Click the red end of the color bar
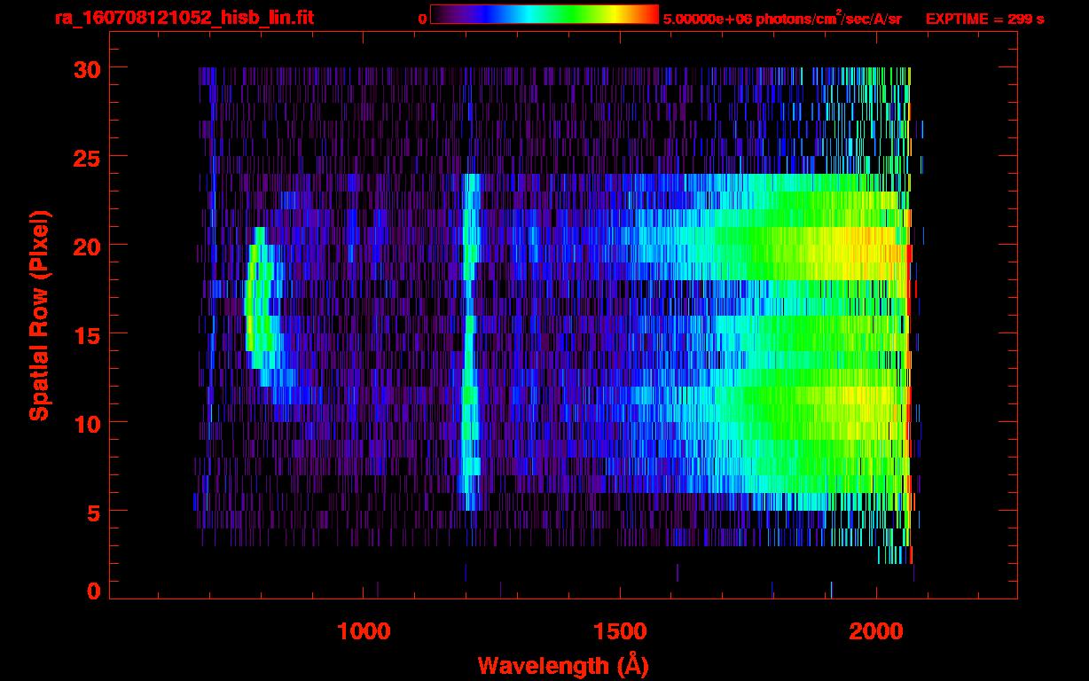Screen dimensions: 1089x681 pyautogui.click(x=652, y=15)
